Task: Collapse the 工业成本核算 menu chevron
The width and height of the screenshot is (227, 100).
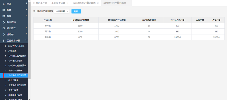Action: (x=27, y=40)
